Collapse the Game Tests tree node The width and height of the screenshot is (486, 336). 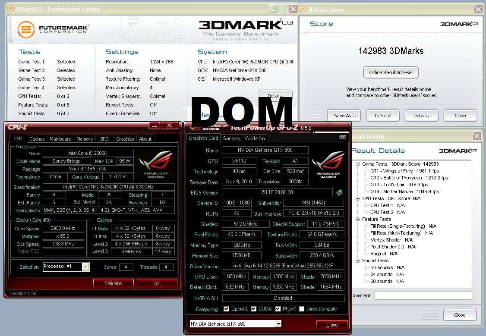pos(358,164)
